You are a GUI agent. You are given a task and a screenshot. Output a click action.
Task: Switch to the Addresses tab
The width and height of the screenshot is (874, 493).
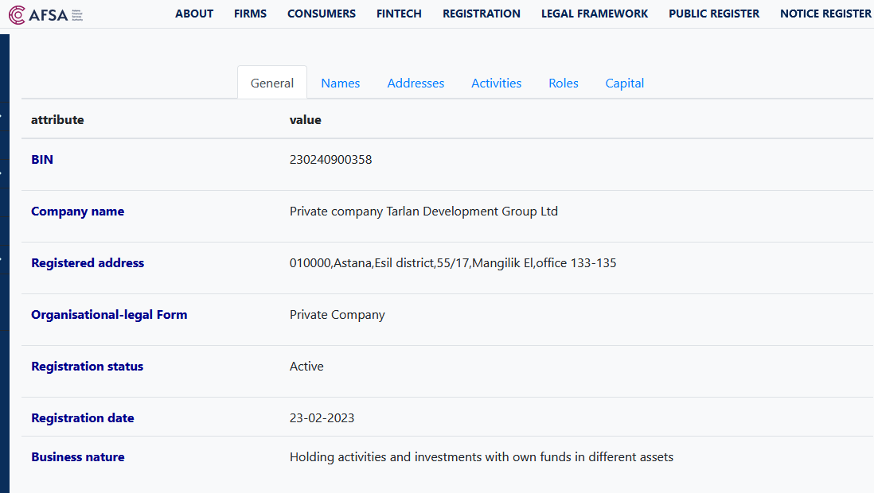416,83
